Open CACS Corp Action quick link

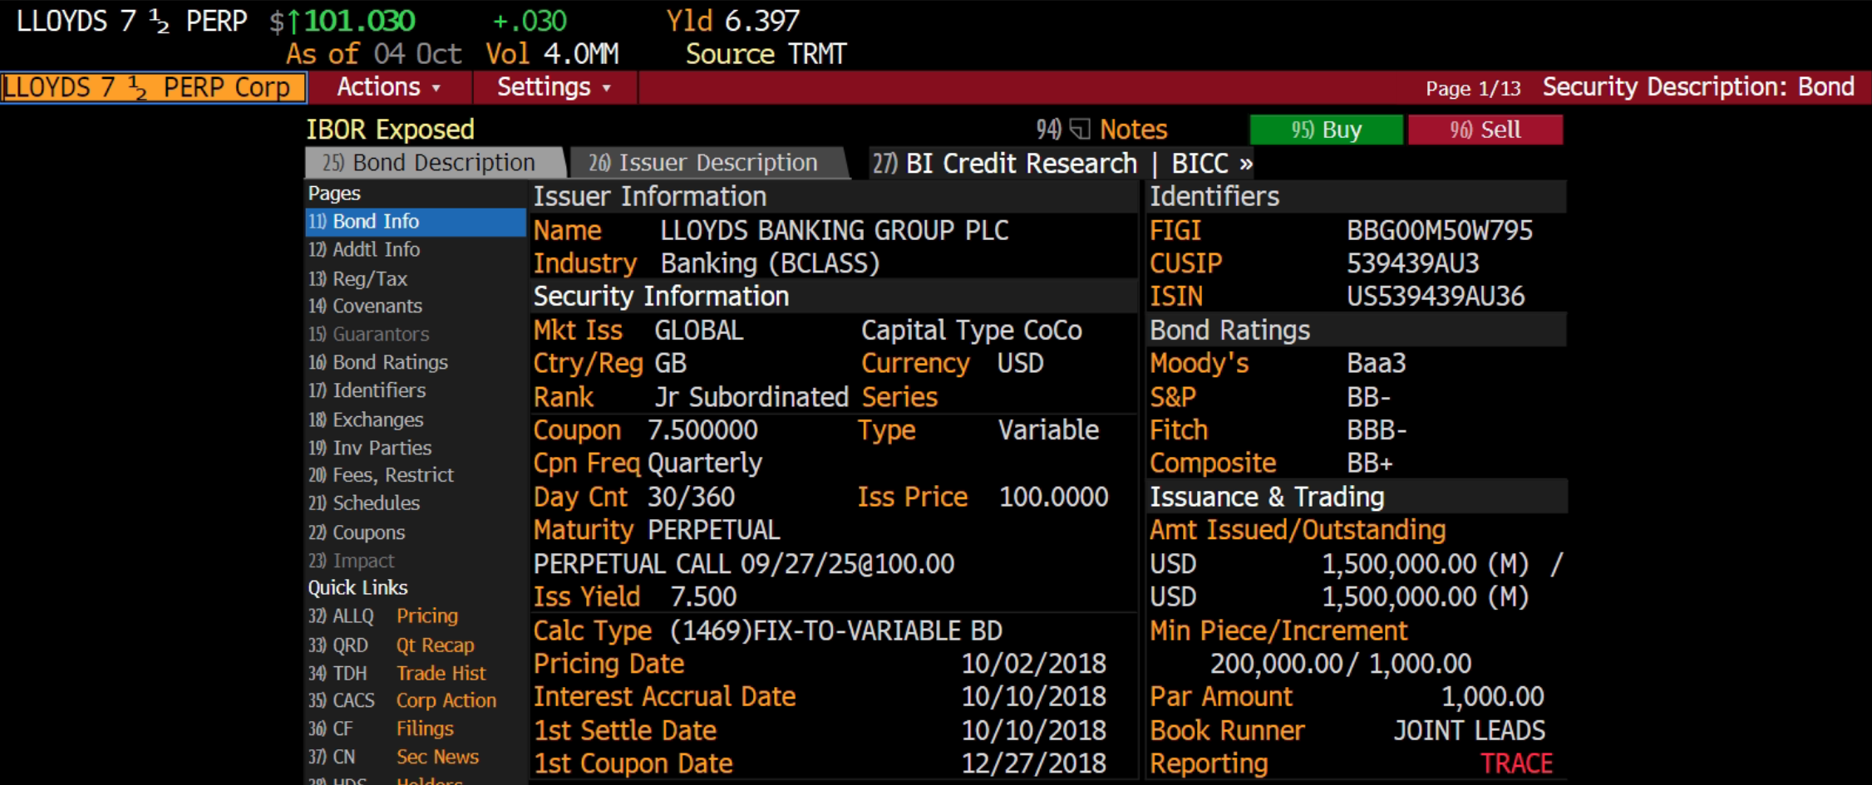(x=402, y=701)
